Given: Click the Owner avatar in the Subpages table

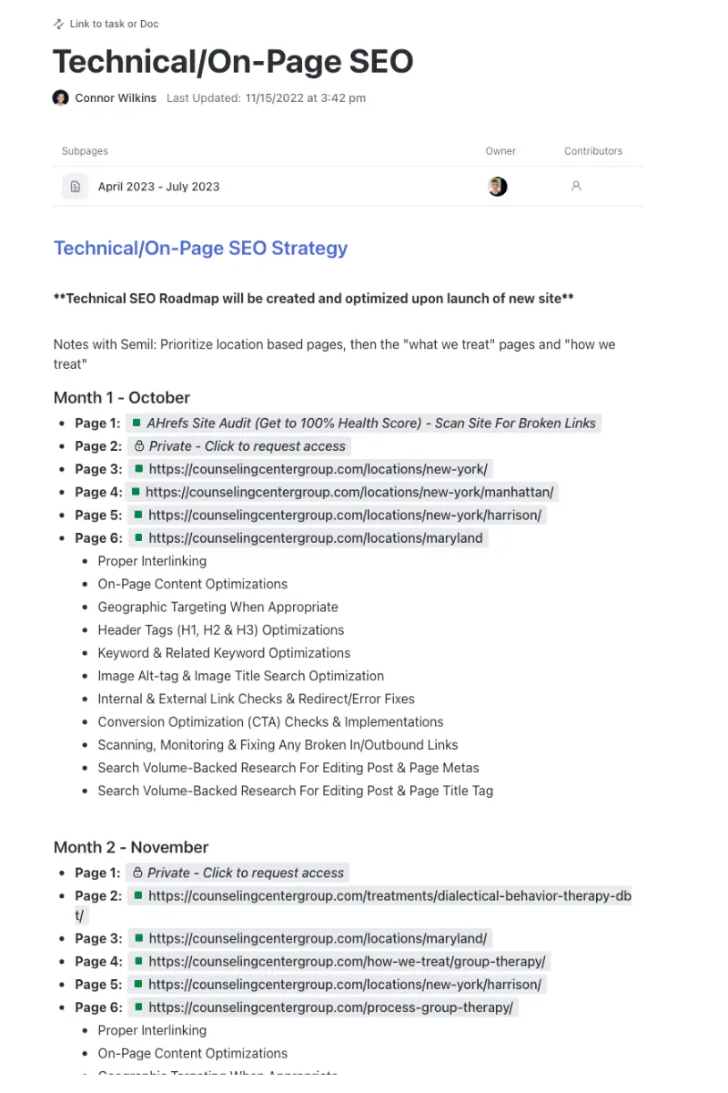Looking at the screenshot, I should [x=497, y=186].
